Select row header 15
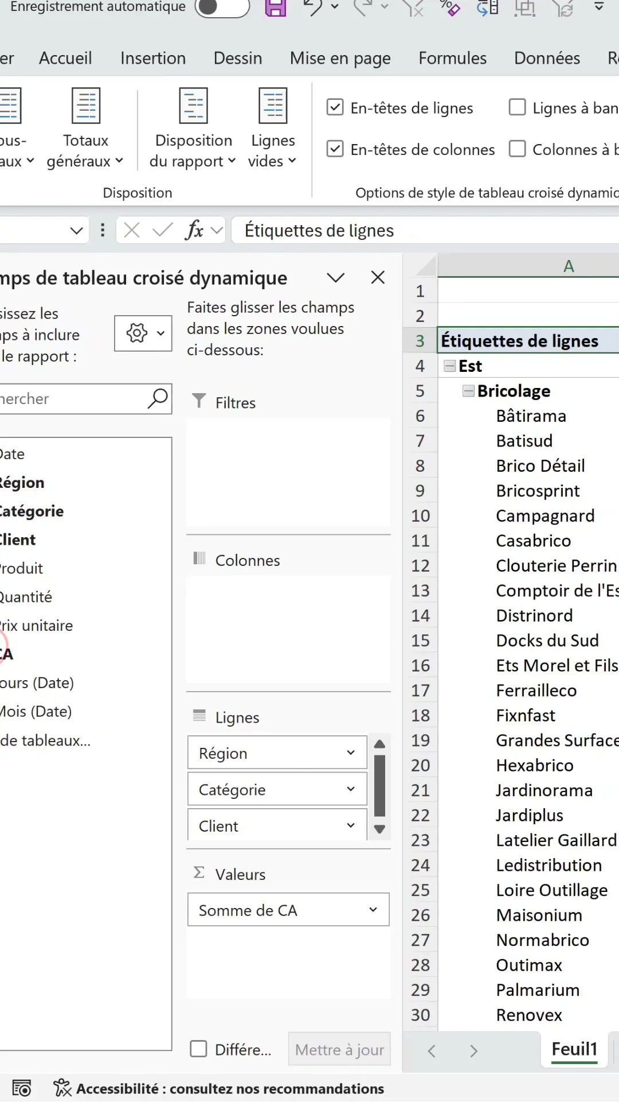This screenshot has width=619, height=1102. 420,641
